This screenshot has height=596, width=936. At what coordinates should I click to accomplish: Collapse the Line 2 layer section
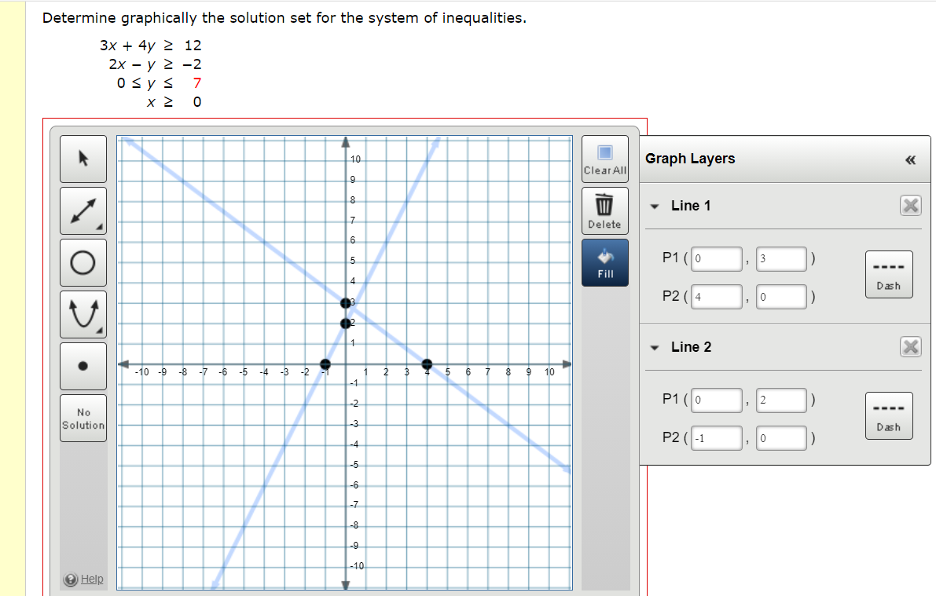click(655, 346)
